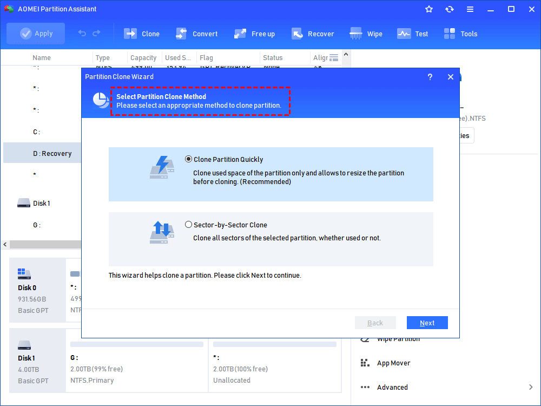The image size is (541, 406).
Task: Sort by the Used Space column header
Action: coord(177,58)
